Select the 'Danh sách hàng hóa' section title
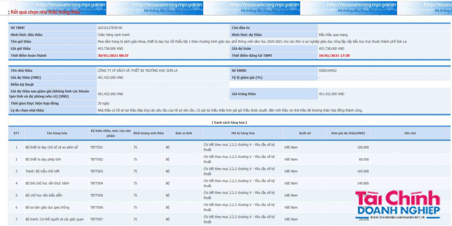 pos(229,123)
